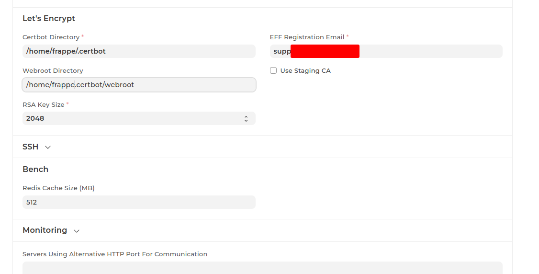Click the Redis Cache Size (MB) label
The image size is (539, 274).
[58, 188]
